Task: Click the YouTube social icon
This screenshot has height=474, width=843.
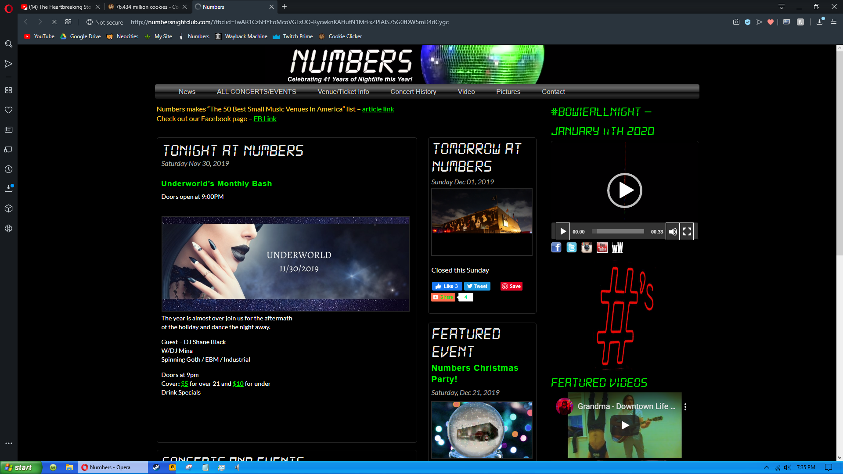Action: 602,248
